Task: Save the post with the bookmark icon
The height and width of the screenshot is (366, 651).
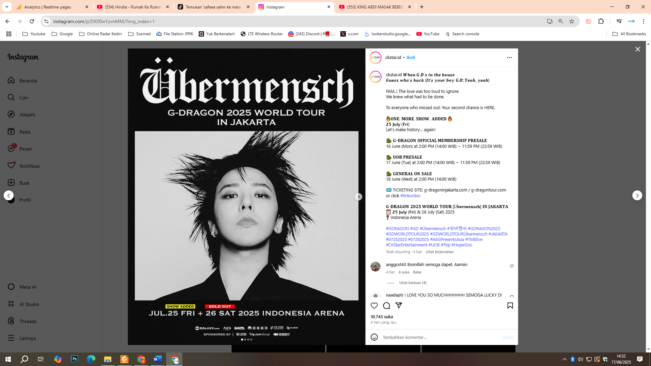Action: 510,306
